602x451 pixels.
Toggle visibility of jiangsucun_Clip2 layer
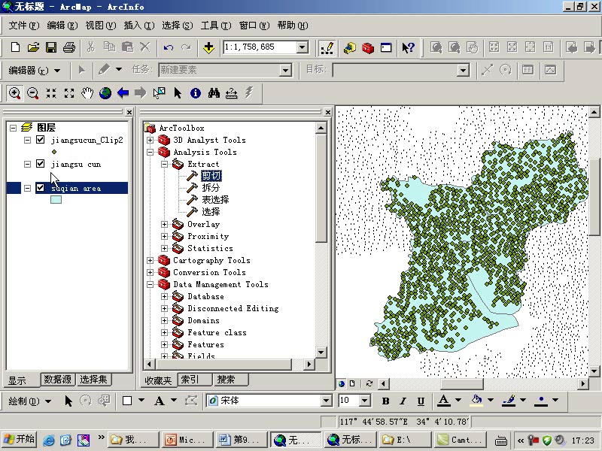click(x=41, y=139)
